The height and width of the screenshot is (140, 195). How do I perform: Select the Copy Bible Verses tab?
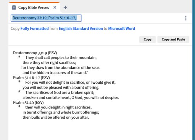[x=34, y=7]
